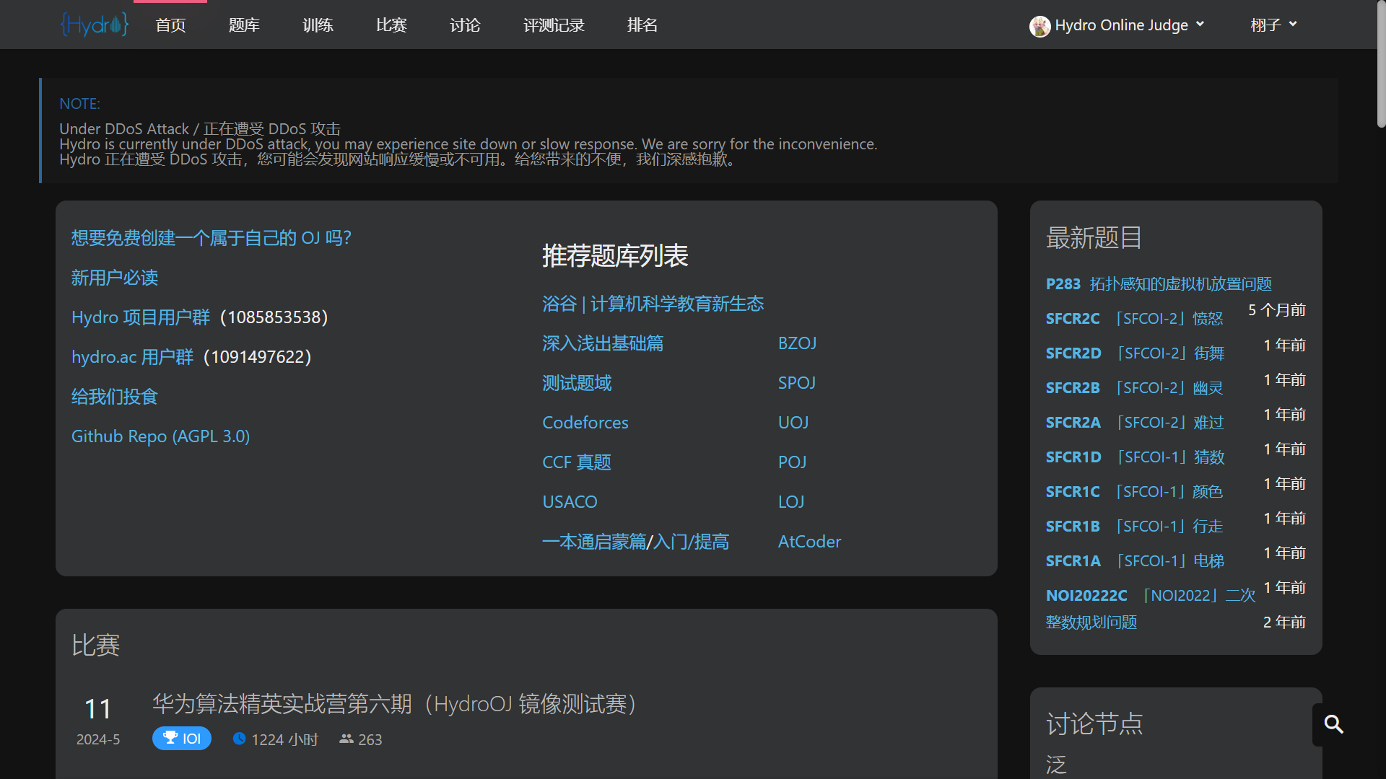This screenshot has width=1386, height=779.
Task: Click the IOI trophy badge
Action: click(182, 739)
